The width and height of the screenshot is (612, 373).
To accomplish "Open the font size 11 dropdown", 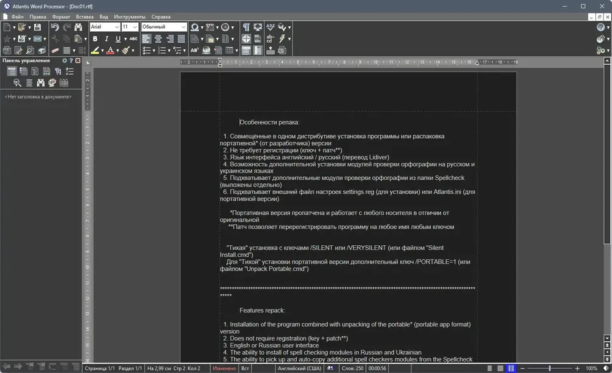I will [x=130, y=26].
